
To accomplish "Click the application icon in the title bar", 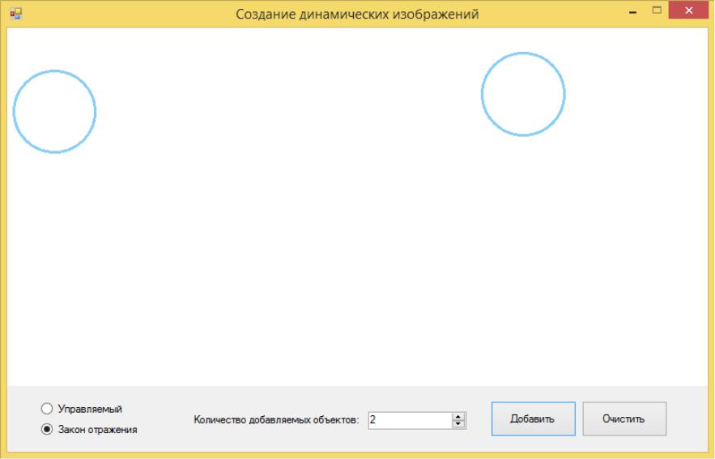I will 15,14.
